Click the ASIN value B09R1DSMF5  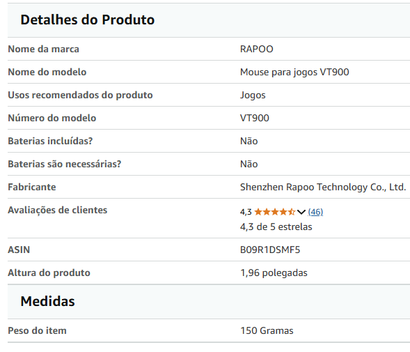(270, 250)
